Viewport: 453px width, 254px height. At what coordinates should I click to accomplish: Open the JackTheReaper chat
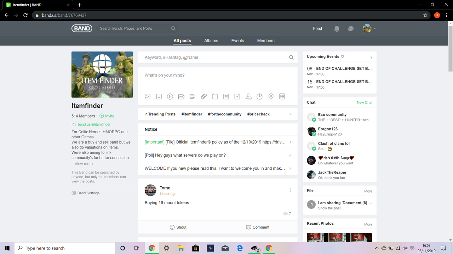tap(339, 175)
